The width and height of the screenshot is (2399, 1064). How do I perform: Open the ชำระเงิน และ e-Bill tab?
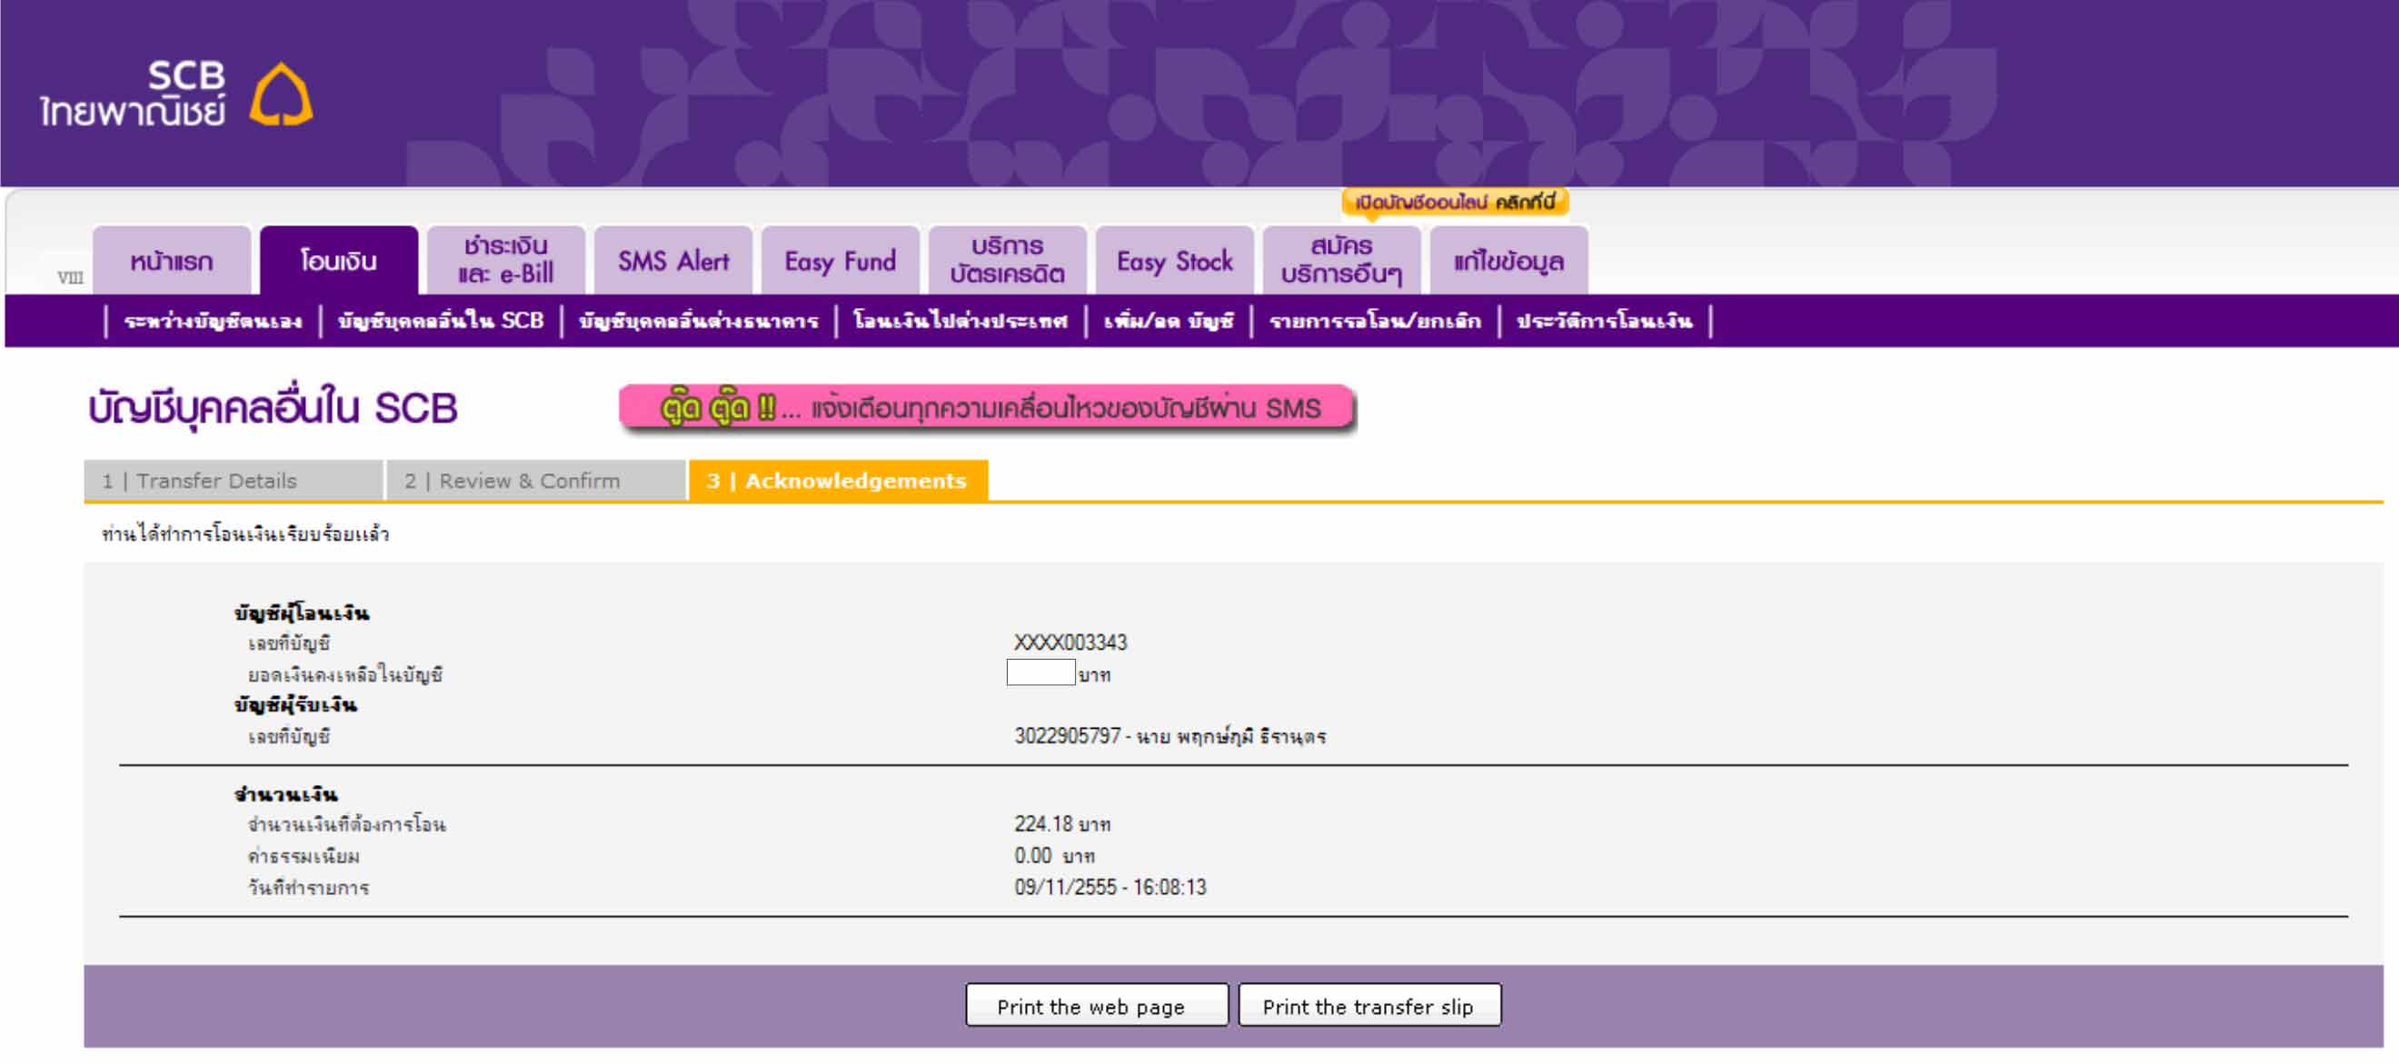pos(505,261)
